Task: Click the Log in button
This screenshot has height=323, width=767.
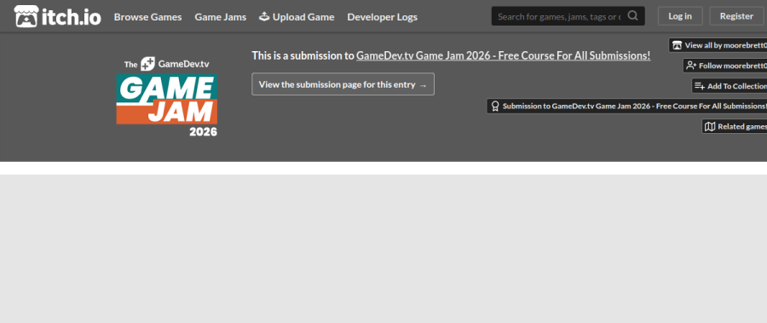Action: tap(680, 16)
